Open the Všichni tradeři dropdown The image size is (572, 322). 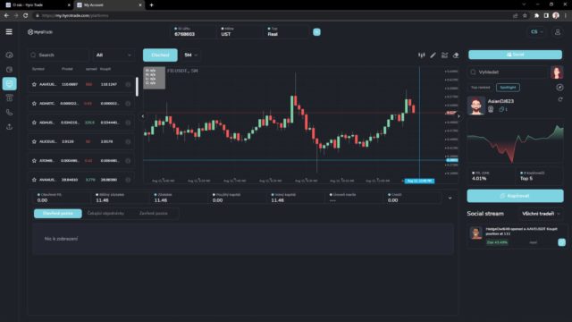coord(541,214)
